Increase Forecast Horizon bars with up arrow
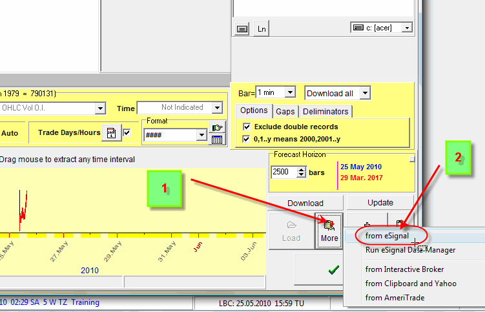The width and height of the screenshot is (485, 312). (x=302, y=169)
